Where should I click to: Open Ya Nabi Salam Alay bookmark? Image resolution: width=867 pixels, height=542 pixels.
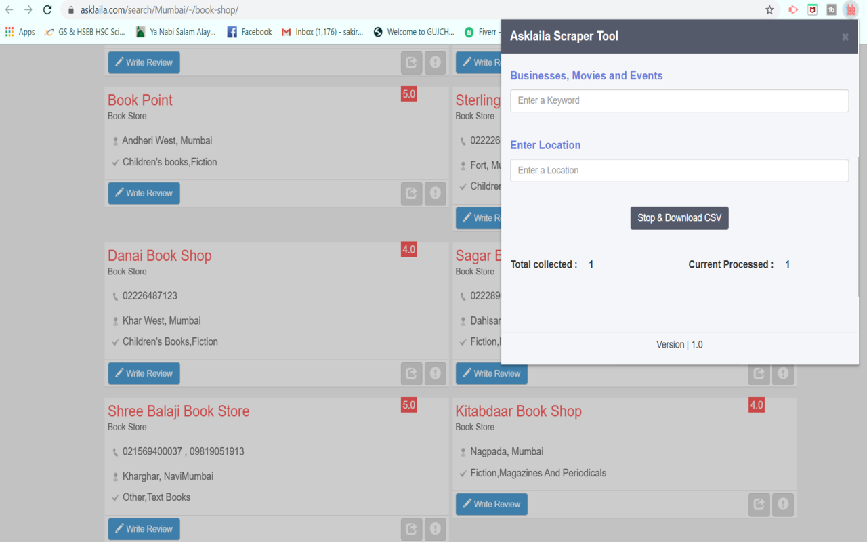[175, 32]
